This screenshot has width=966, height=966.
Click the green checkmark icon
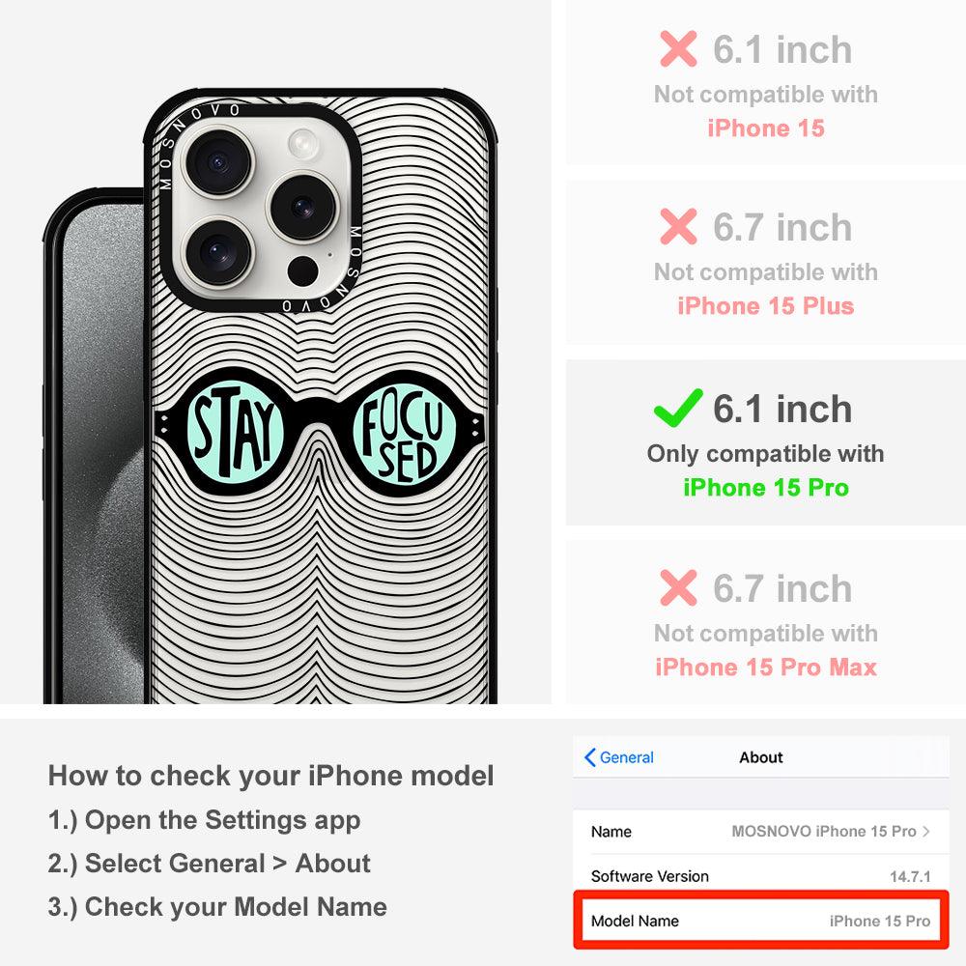click(x=678, y=408)
